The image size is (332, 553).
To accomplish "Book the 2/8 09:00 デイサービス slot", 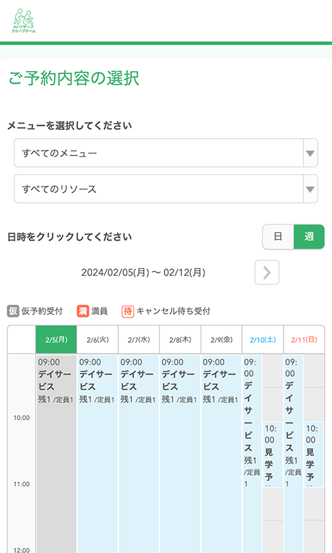I will click(180, 454).
